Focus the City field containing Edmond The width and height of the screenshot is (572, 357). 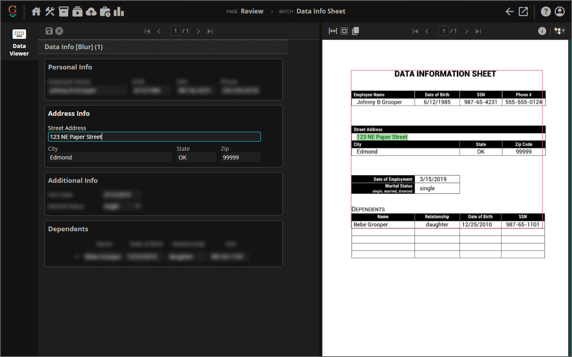(x=110, y=157)
